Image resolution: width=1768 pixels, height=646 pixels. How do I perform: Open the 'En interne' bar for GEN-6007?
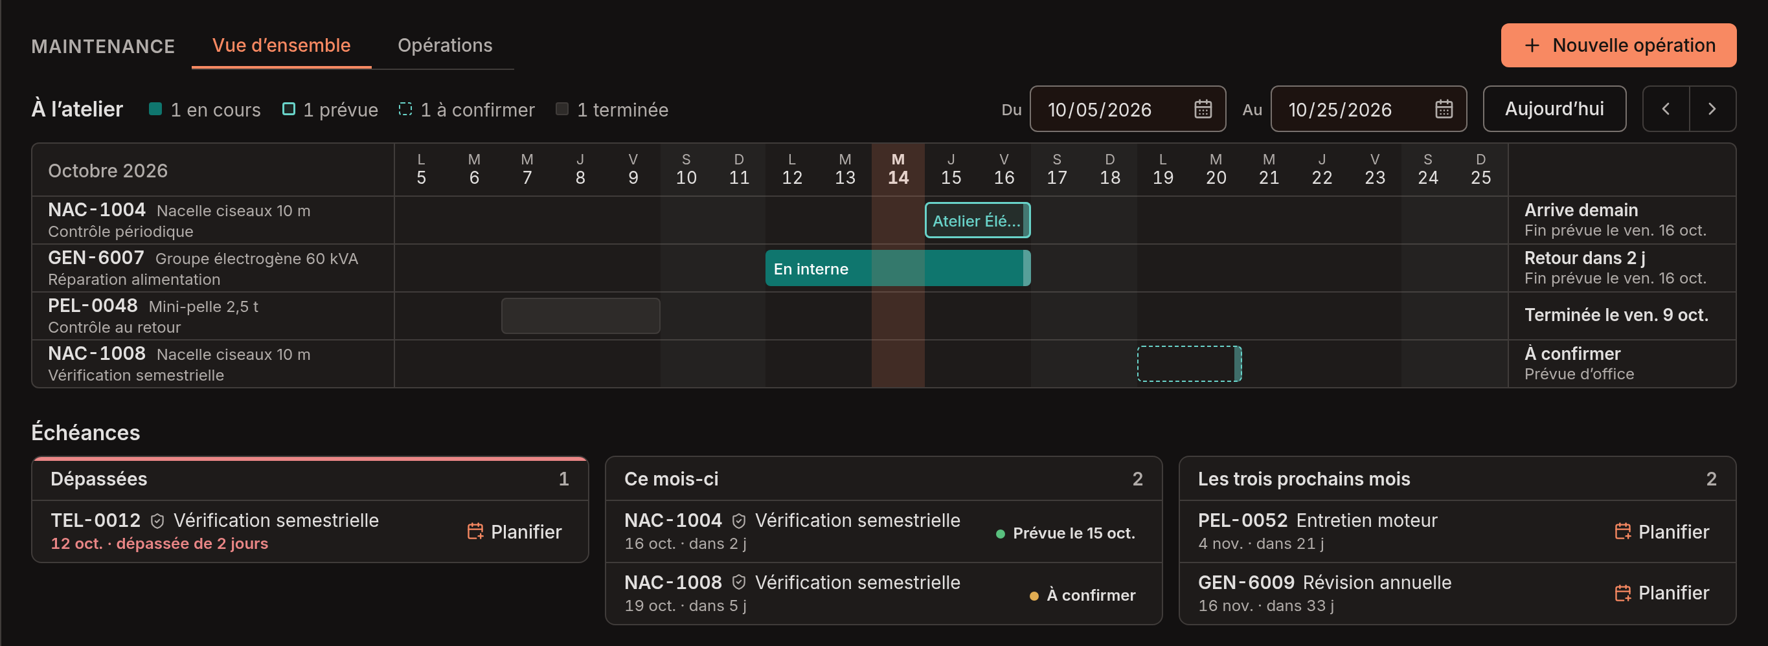pyautogui.click(x=898, y=268)
